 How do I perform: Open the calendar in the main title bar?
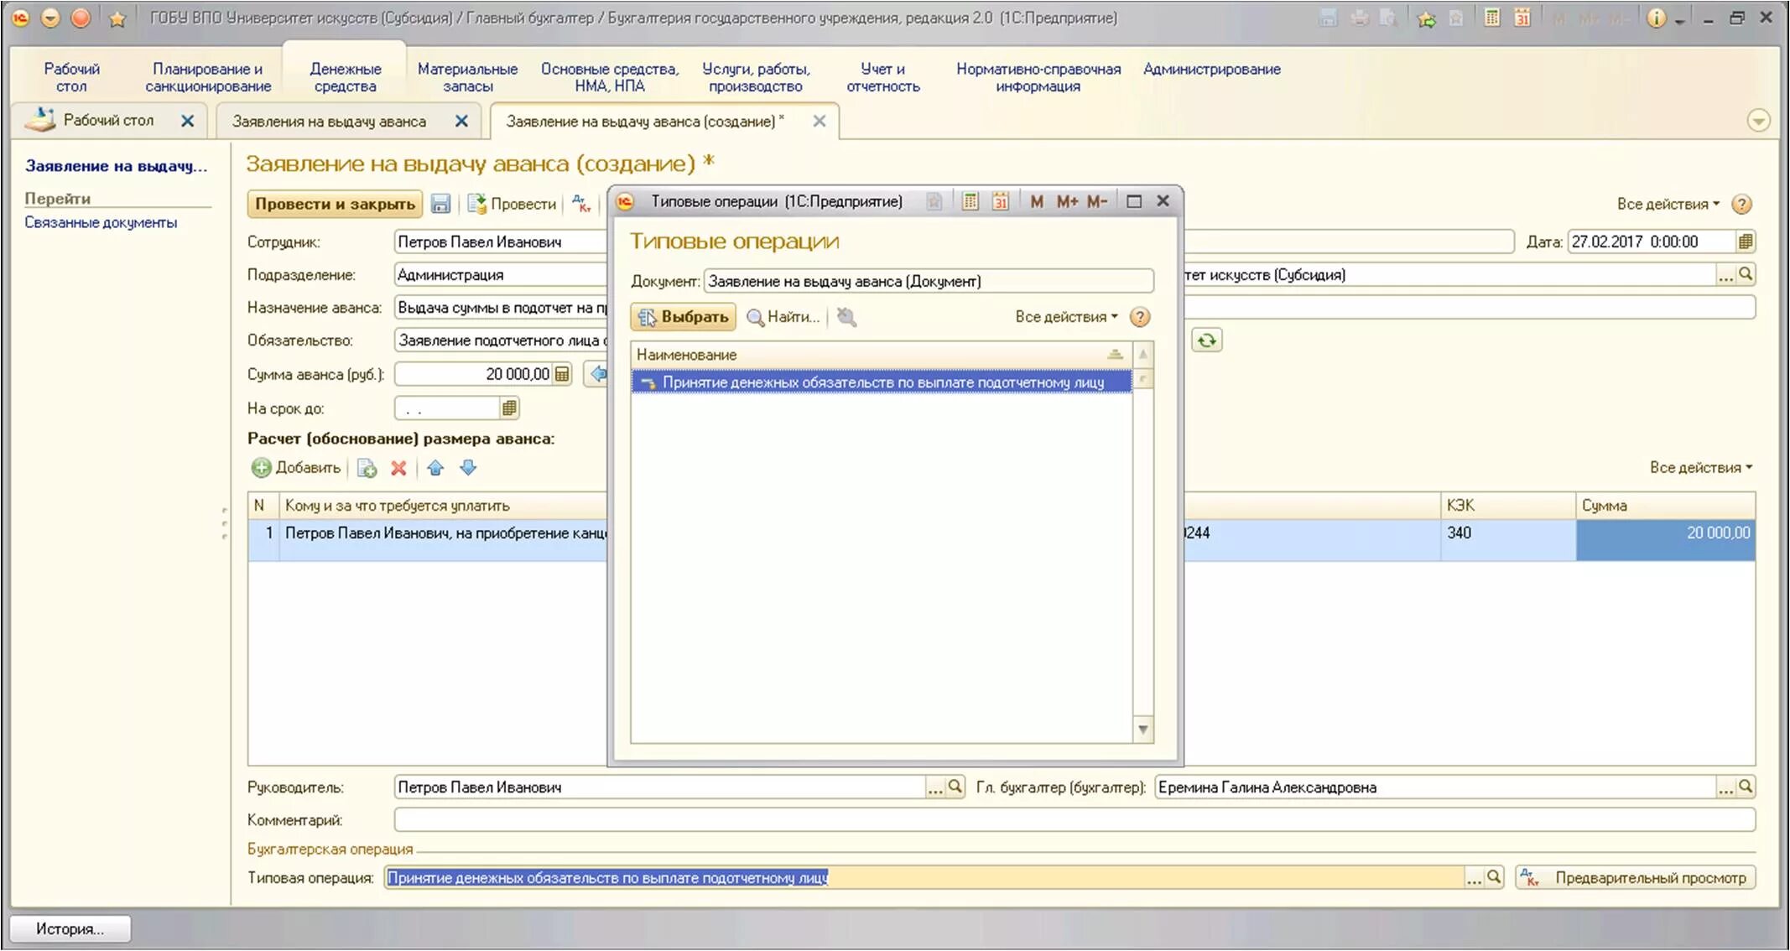[1522, 18]
